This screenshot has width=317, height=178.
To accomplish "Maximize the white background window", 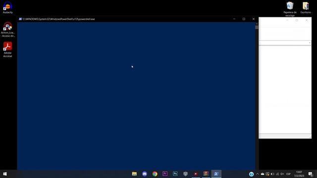I will [x=297, y=20].
